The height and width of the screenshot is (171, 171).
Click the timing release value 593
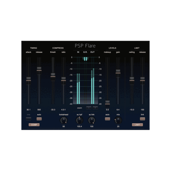39,110
